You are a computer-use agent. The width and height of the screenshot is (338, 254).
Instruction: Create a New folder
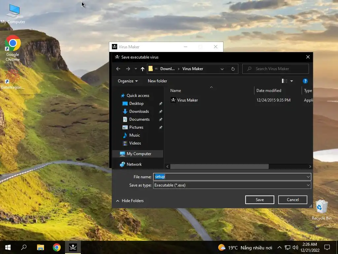coord(157,81)
